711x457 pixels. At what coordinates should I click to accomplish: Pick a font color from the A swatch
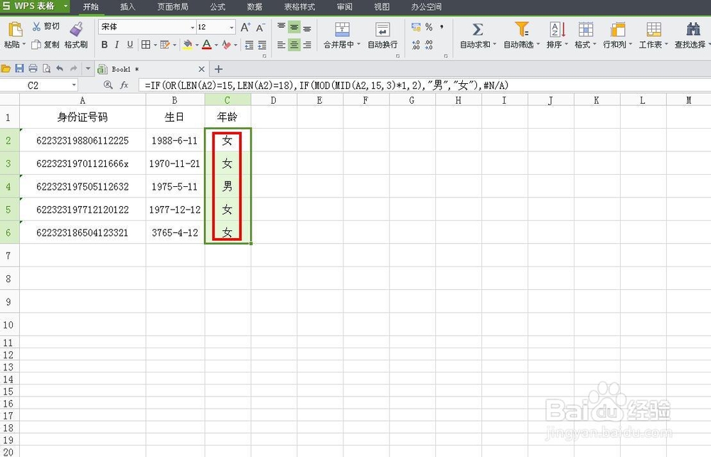(x=206, y=44)
